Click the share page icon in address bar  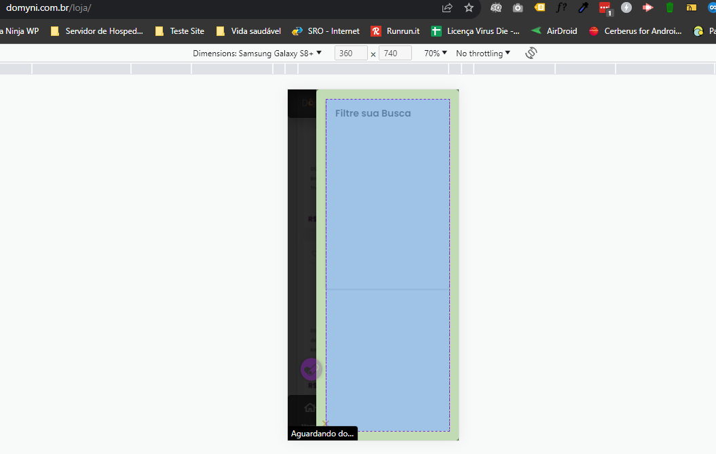[447, 7]
